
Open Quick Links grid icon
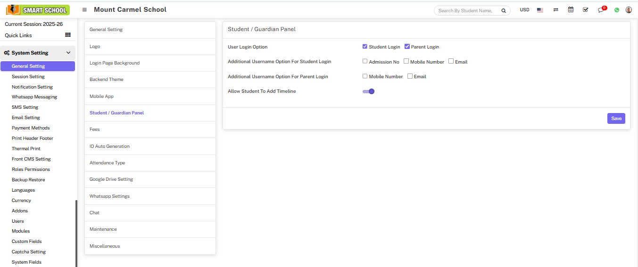(x=68, y=35)
